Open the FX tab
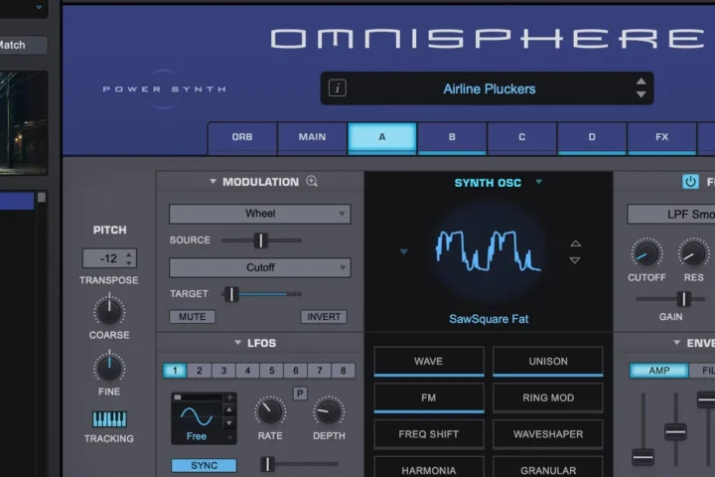715x477 pixels. click(x=661, y=137)
